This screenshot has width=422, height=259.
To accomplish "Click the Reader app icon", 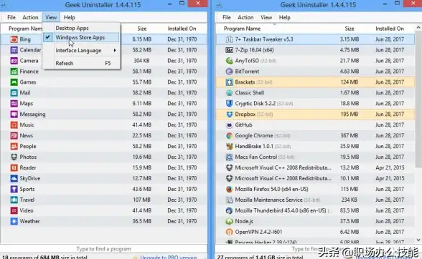I will 14,167.
